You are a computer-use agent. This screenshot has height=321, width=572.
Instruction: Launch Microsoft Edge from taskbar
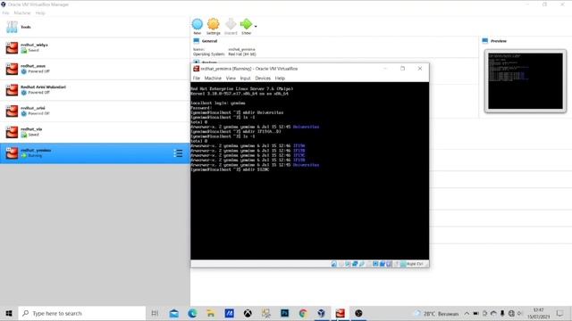[192, 313]
